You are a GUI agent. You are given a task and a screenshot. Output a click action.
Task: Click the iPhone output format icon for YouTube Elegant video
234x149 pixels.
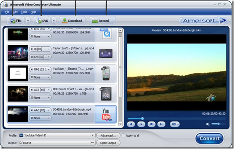pos(106,73)
